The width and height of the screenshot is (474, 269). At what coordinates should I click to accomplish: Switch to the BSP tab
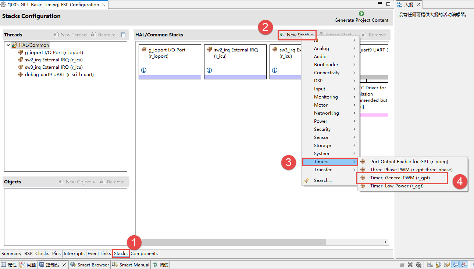click(x=28, y=254)
